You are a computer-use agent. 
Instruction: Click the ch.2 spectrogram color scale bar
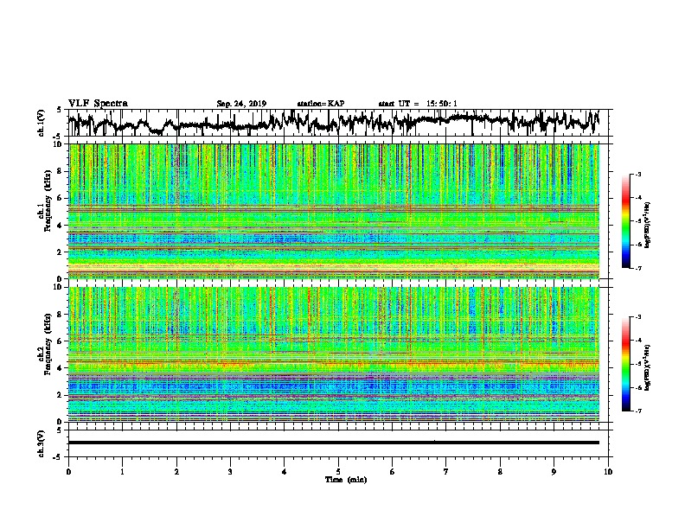[x=625, y=364]
